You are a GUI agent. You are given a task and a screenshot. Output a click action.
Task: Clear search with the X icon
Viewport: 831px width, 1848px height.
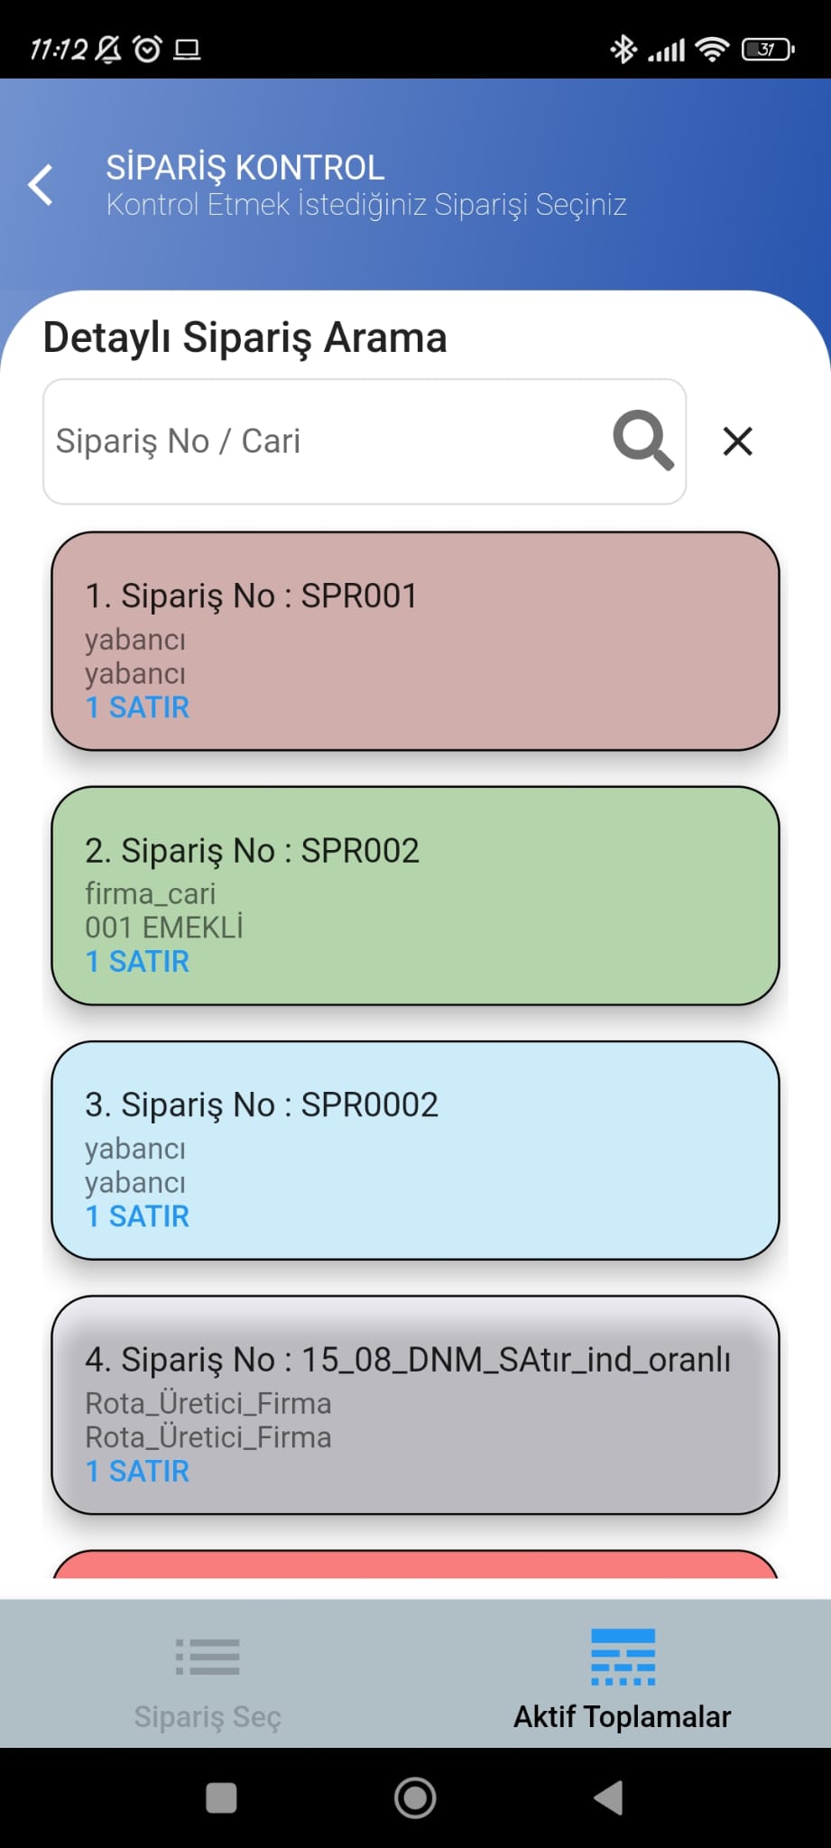coord(737,441)
